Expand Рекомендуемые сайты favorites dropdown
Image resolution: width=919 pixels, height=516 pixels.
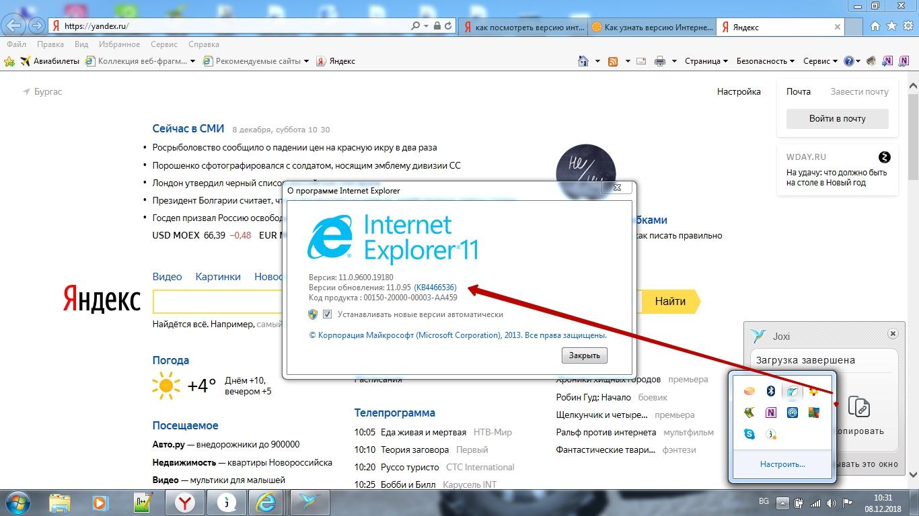coord(306,61)
